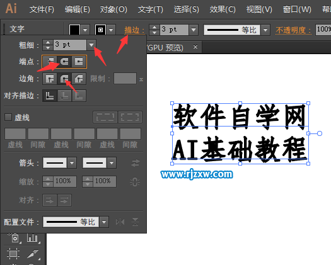Open the 选择(S) menu
The width and height of the screenshot is (331, 265).
187,9
